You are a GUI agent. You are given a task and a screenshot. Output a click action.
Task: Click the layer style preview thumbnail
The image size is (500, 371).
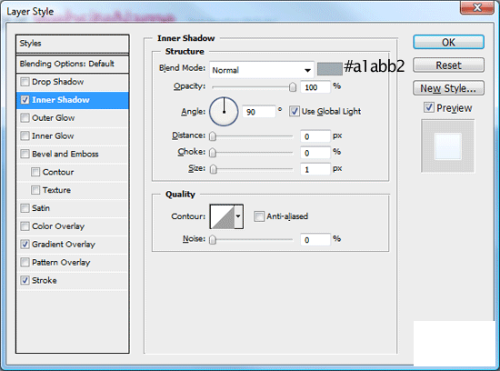pos(448,146)
